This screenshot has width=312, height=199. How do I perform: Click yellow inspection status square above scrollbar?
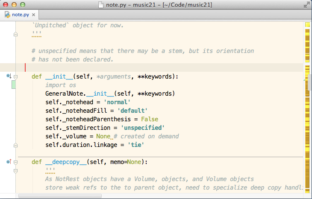pyautogui.click(x=307, y=25)
